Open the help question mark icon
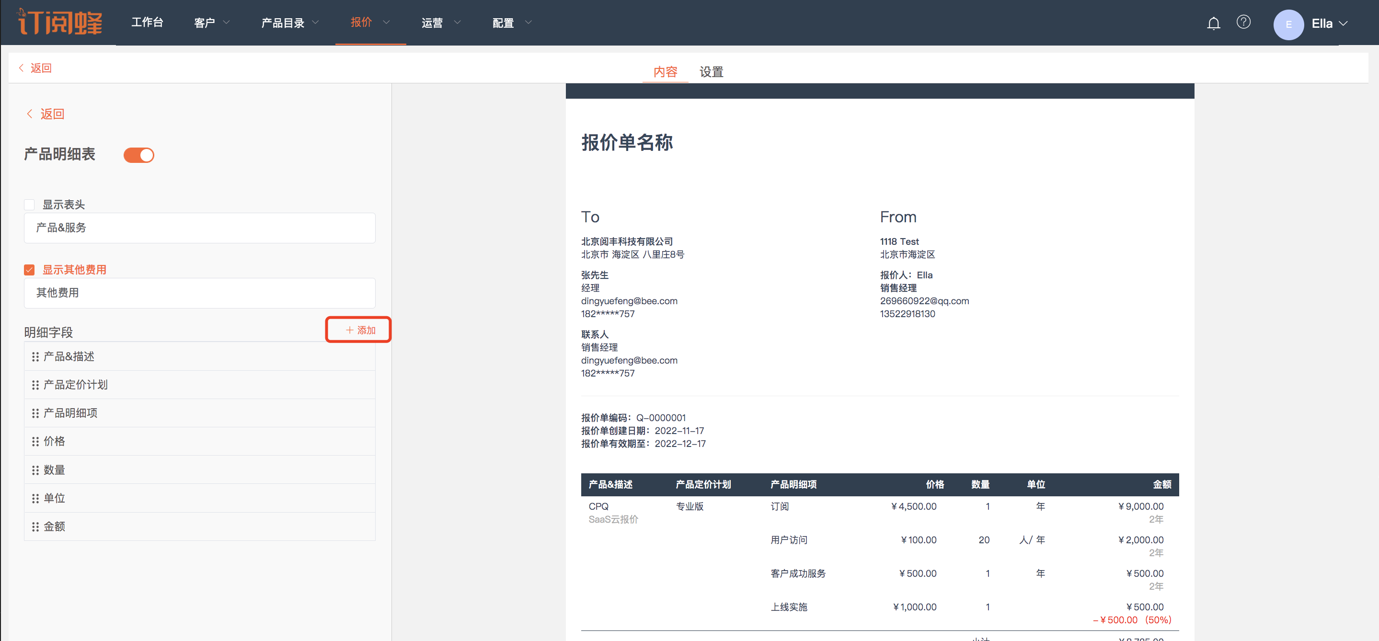The image size is (1379, 641). click(1243, 22)
